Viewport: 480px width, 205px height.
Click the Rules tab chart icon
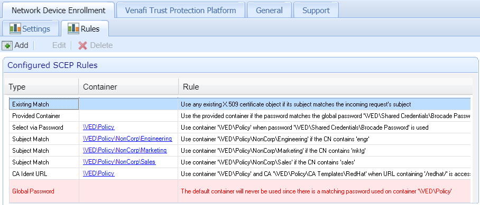73,28
